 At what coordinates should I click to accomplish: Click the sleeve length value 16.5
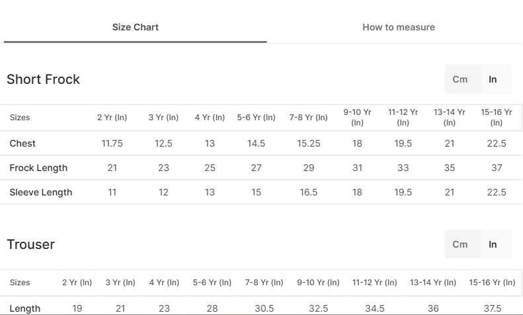(309, 192)
